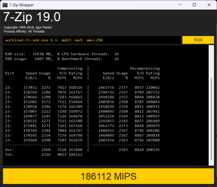Select compressing rating value "159972"
The width and height of the screenshot is (217, 187).
76,111
